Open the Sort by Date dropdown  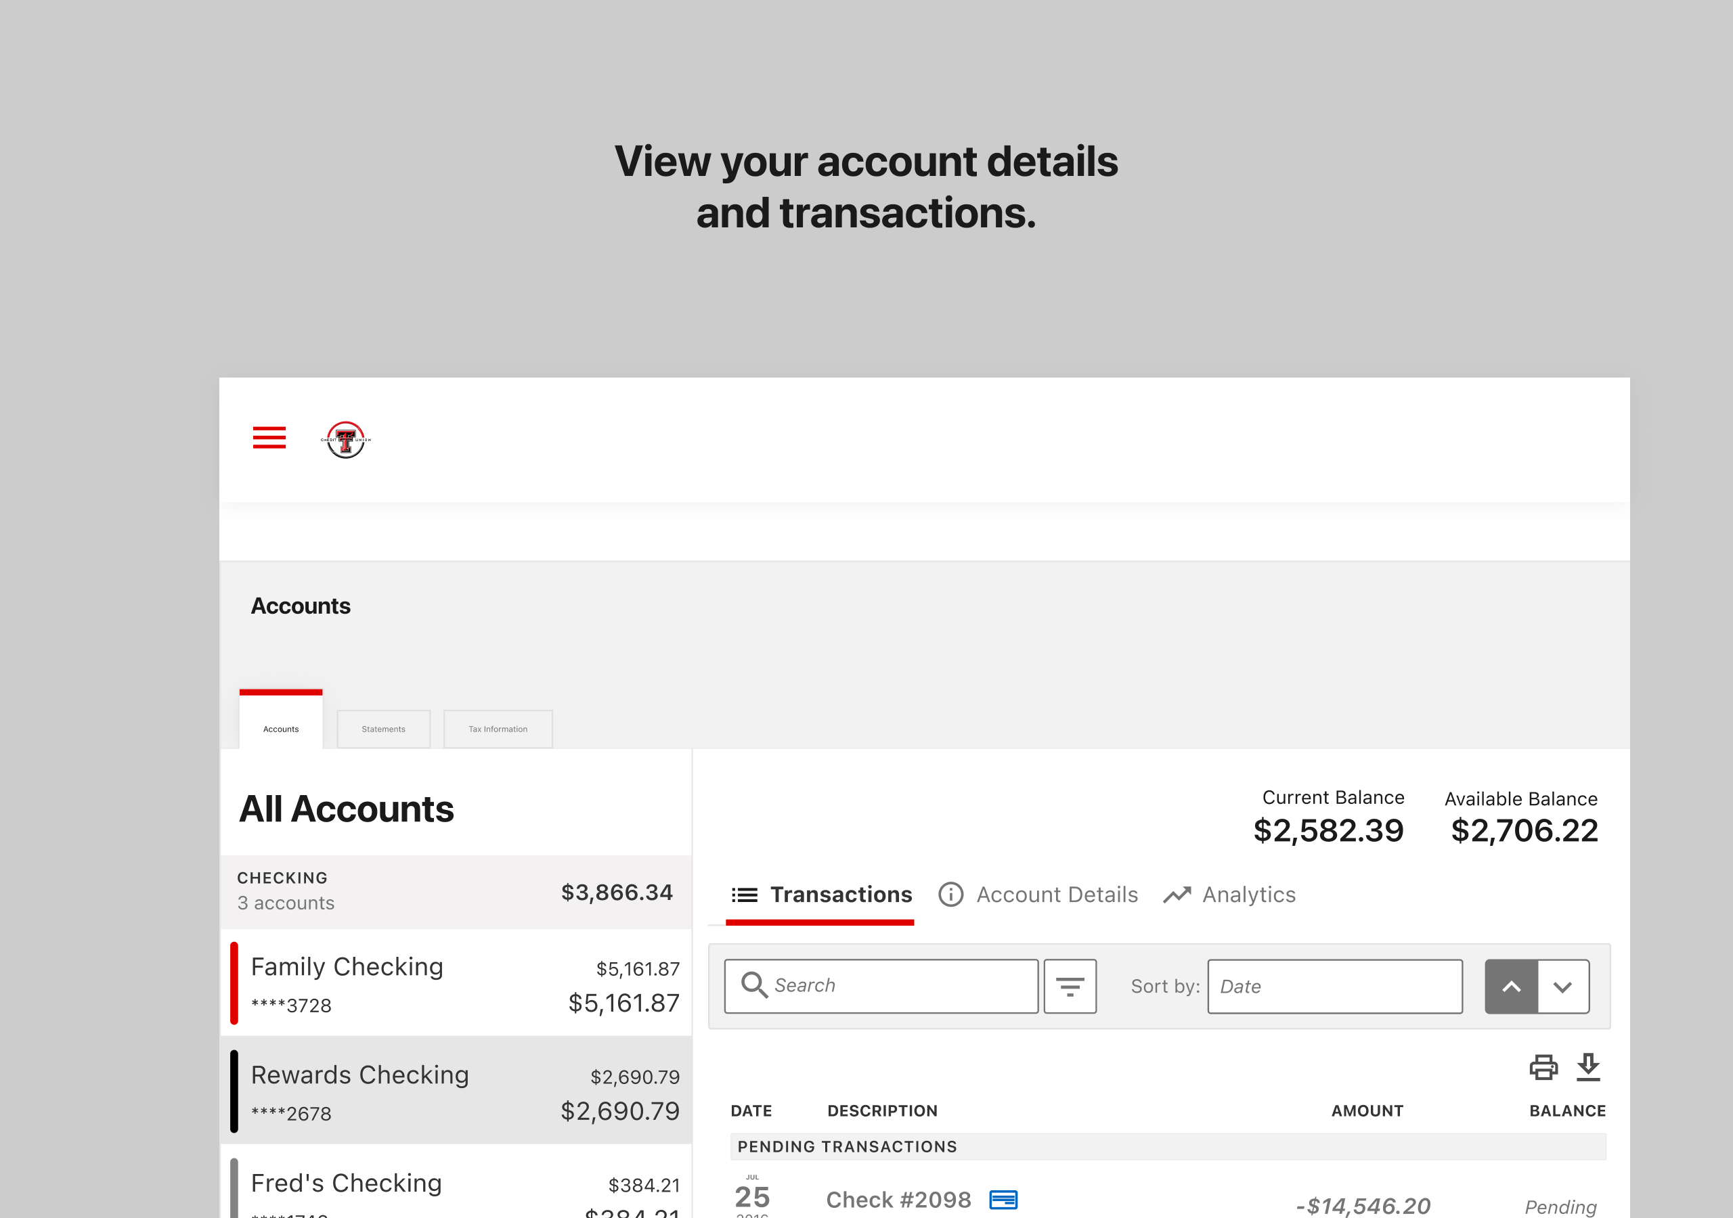coord(1335,987)
